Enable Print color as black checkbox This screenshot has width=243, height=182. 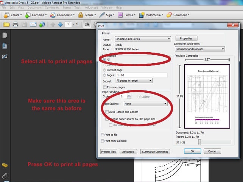coord(102,141)
